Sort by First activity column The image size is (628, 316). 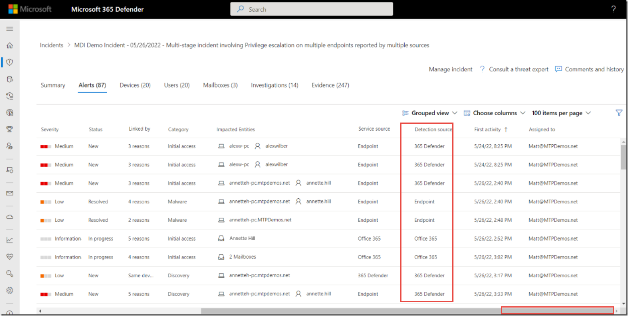491,129
